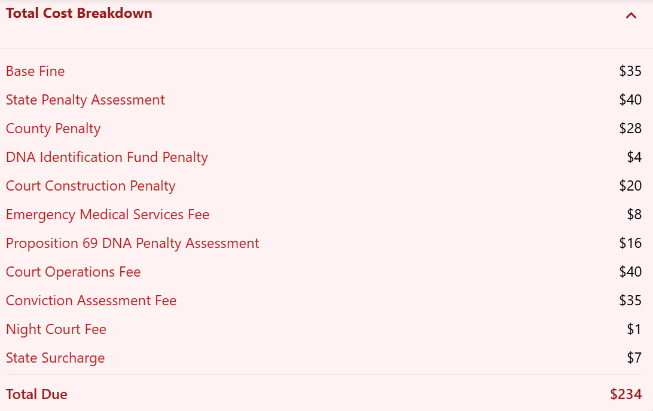The width and height of the screenshot is (653, 411).
Task: Open Proposition 69 DNA Penalty Assessment
Action: tap(132, 243)
